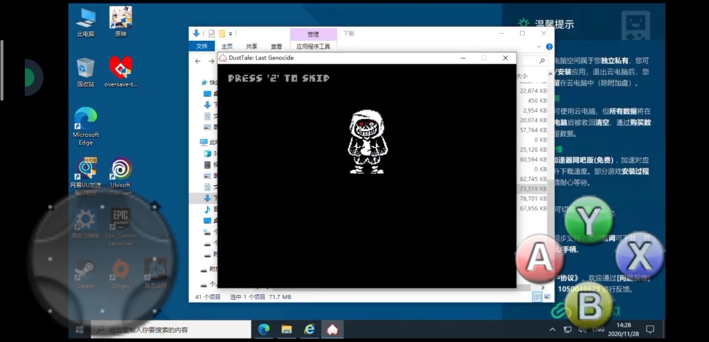
Task: Open Internet Explorer from the taskbar
Action: [309, 330]
